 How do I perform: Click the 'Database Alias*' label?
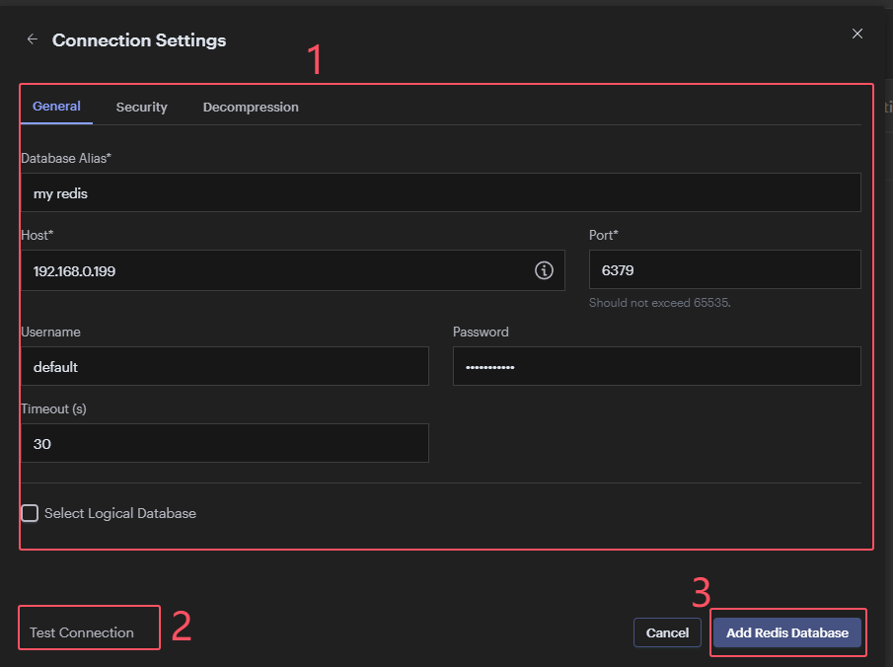(66, 158)
